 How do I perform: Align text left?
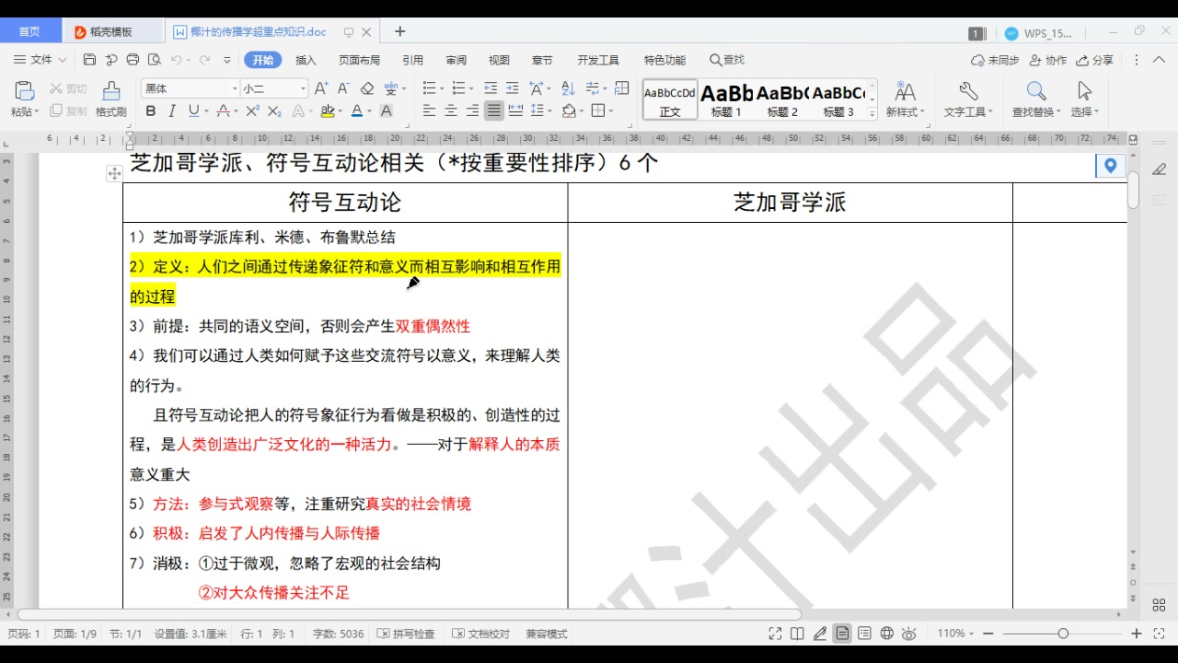[x=429, y=111]
